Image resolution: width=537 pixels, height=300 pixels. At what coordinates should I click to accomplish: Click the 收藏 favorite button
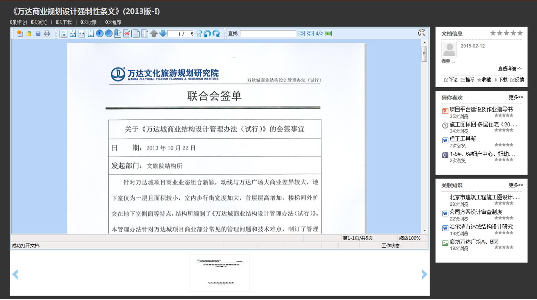pyautogui.click(x=484, y=80)
